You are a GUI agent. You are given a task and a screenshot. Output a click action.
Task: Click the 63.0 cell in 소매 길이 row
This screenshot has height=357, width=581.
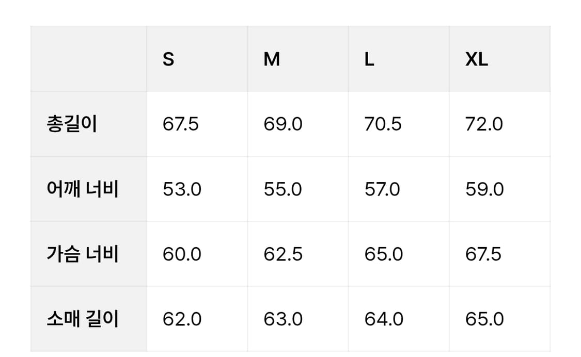(283, 319)
